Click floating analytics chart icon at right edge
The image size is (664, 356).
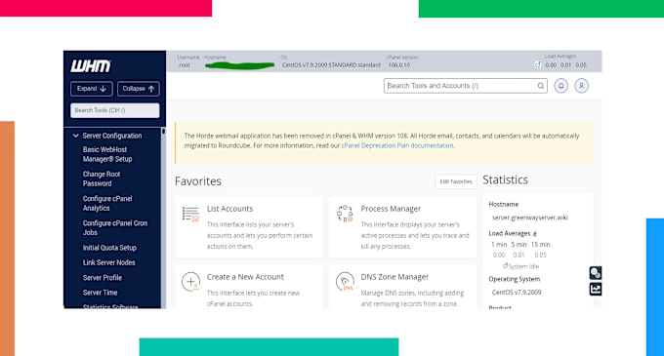click(596, 290)
